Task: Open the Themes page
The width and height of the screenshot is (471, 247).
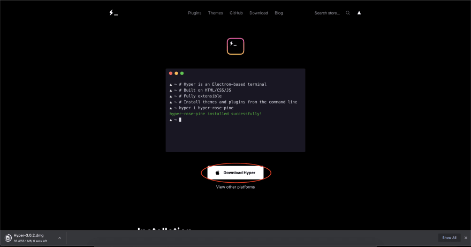Action: [x=215, y=13]
